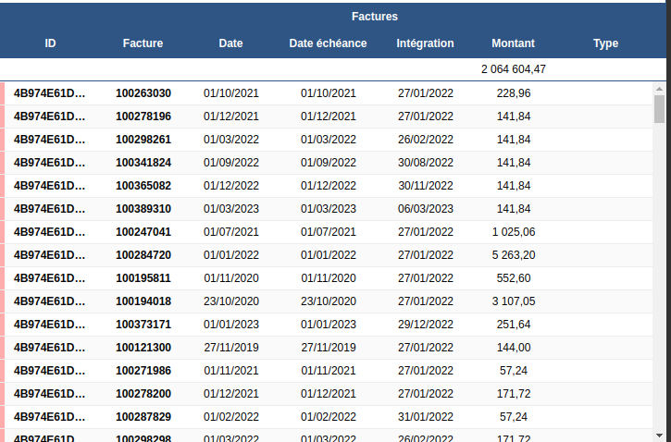Click the total amount 2 064 604,47
Viewport: 671px width, 442px height.
[x=513, y=69]
